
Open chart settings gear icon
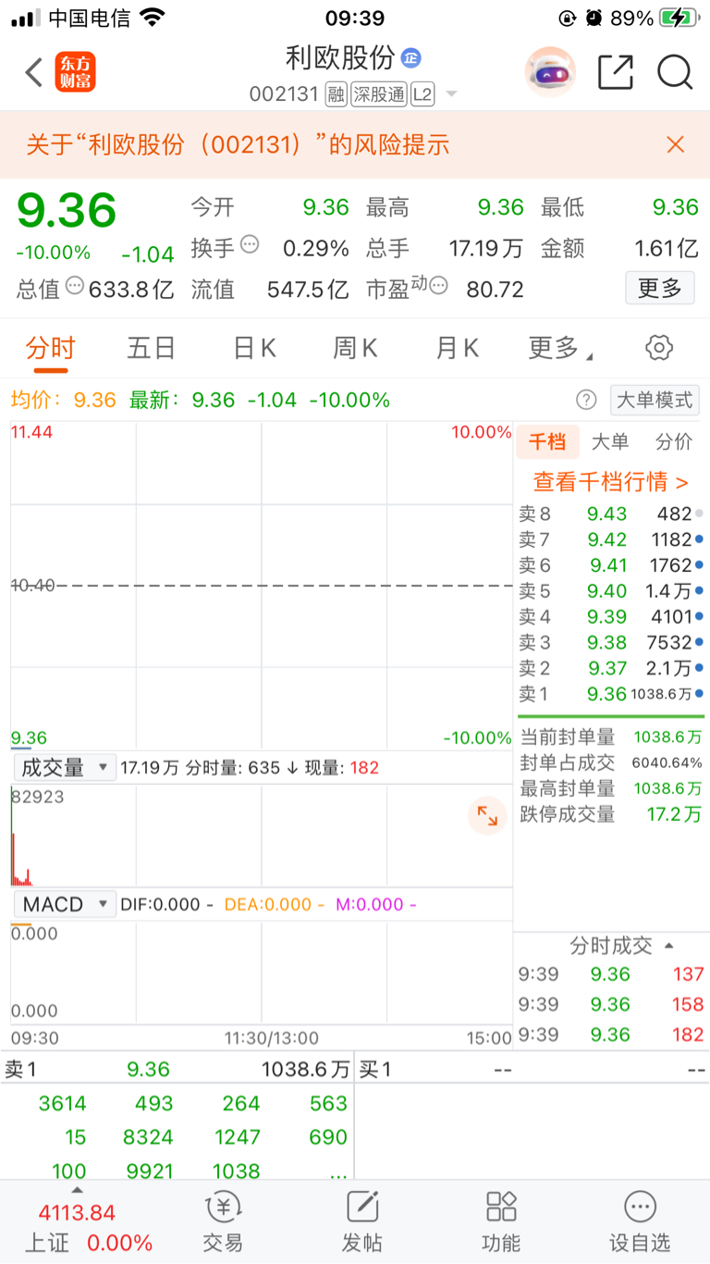coord(659,348)
